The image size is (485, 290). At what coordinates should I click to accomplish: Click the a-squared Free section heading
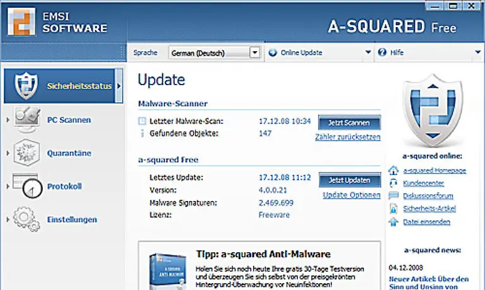click(168, 159)
